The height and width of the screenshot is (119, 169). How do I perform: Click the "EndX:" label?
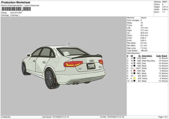pos(130,38)
